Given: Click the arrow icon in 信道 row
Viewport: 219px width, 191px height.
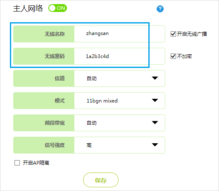Looking at the screenshot, I should (x=155, y=78).
